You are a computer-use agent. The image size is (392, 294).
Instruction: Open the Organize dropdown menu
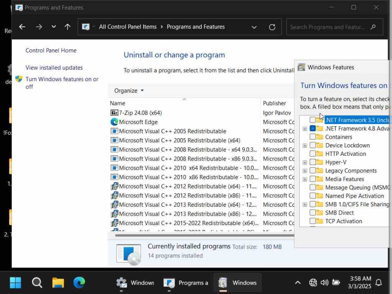[x=129, y=91]
